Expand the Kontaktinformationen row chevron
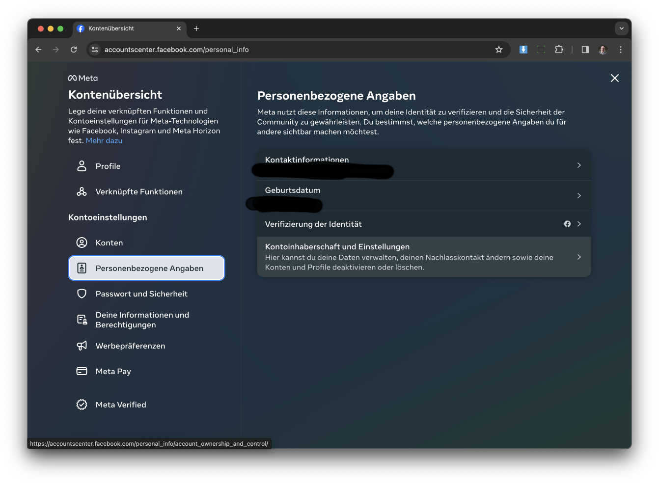 point(579,165)
